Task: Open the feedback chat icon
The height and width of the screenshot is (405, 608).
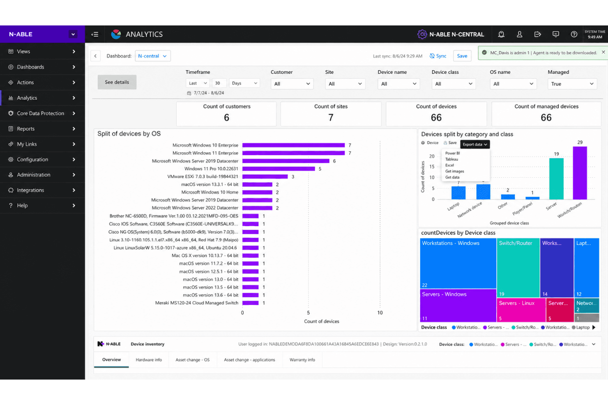Action: 555,34
